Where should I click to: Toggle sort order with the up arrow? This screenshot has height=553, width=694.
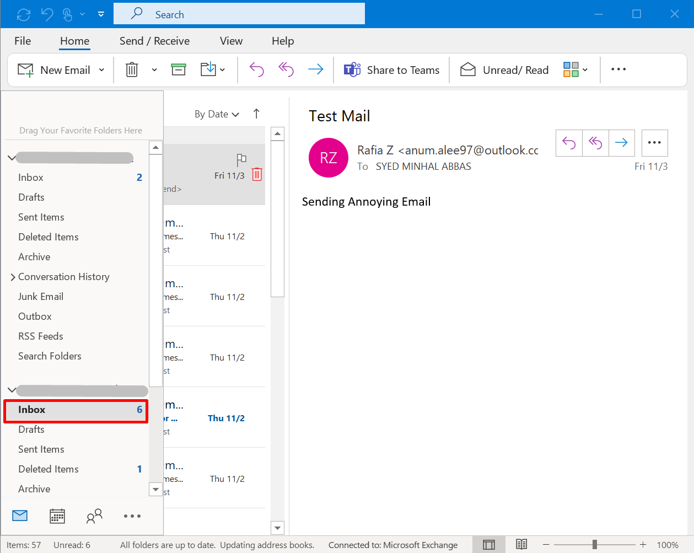256,114
